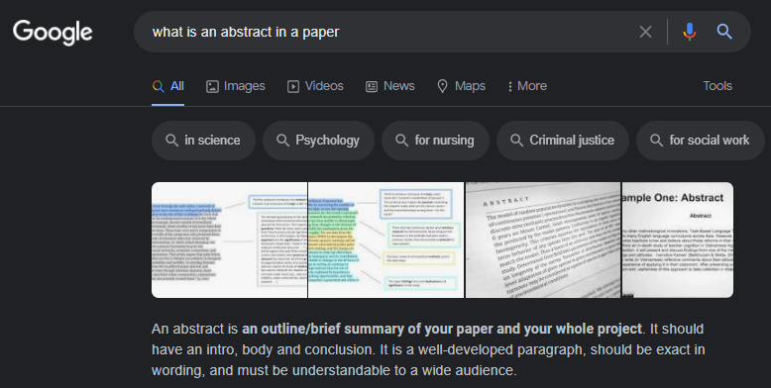Open the Videos tab
The height and width of the screenshot is (388, 771).
pyautogui.click(x=315, y=86)
